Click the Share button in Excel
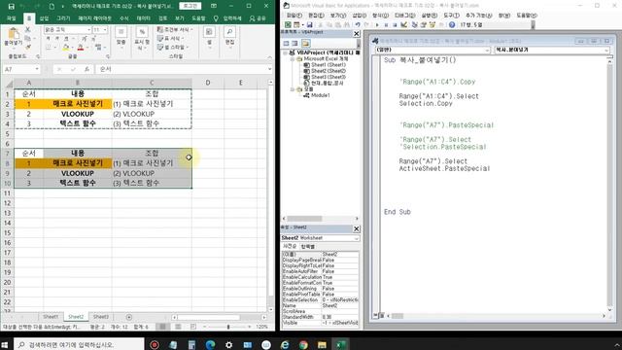 point(258,18)
